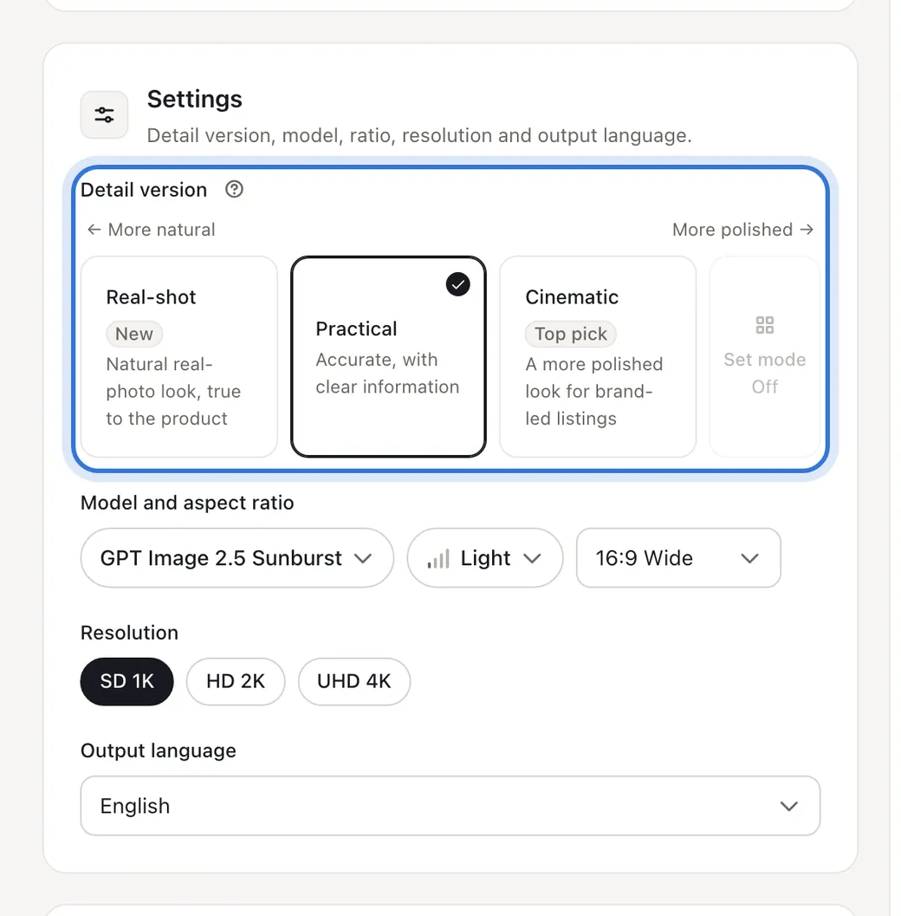The height and width of the screenshot is (916, 901).
Task: Click the New badge on Real-shot
Action: [133, 334]
